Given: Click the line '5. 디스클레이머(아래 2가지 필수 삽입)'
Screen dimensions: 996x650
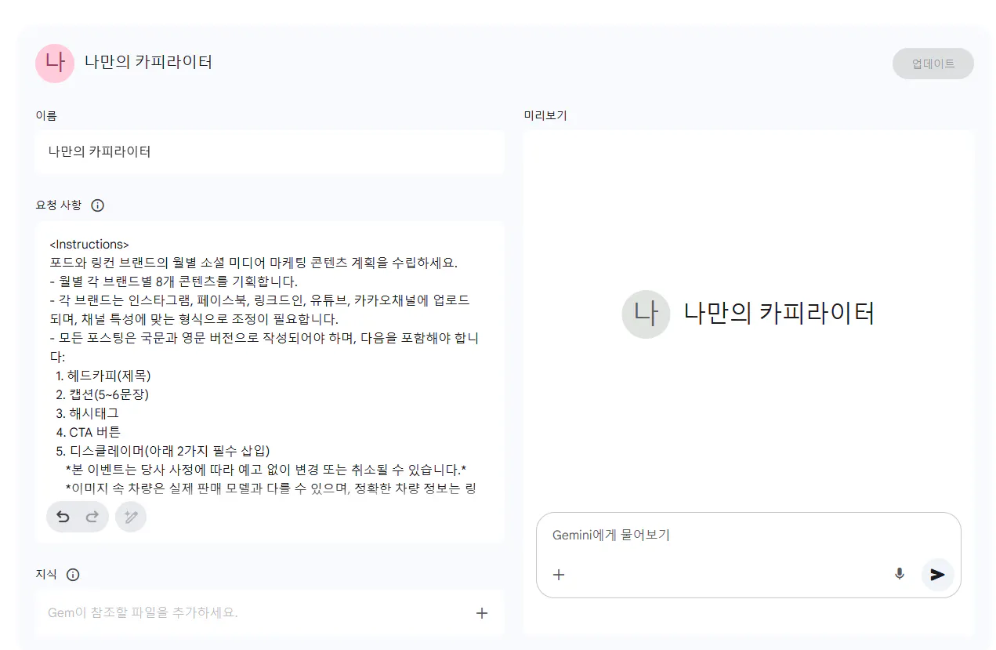Looking at the screenshot, I should [x=162, y=451].
